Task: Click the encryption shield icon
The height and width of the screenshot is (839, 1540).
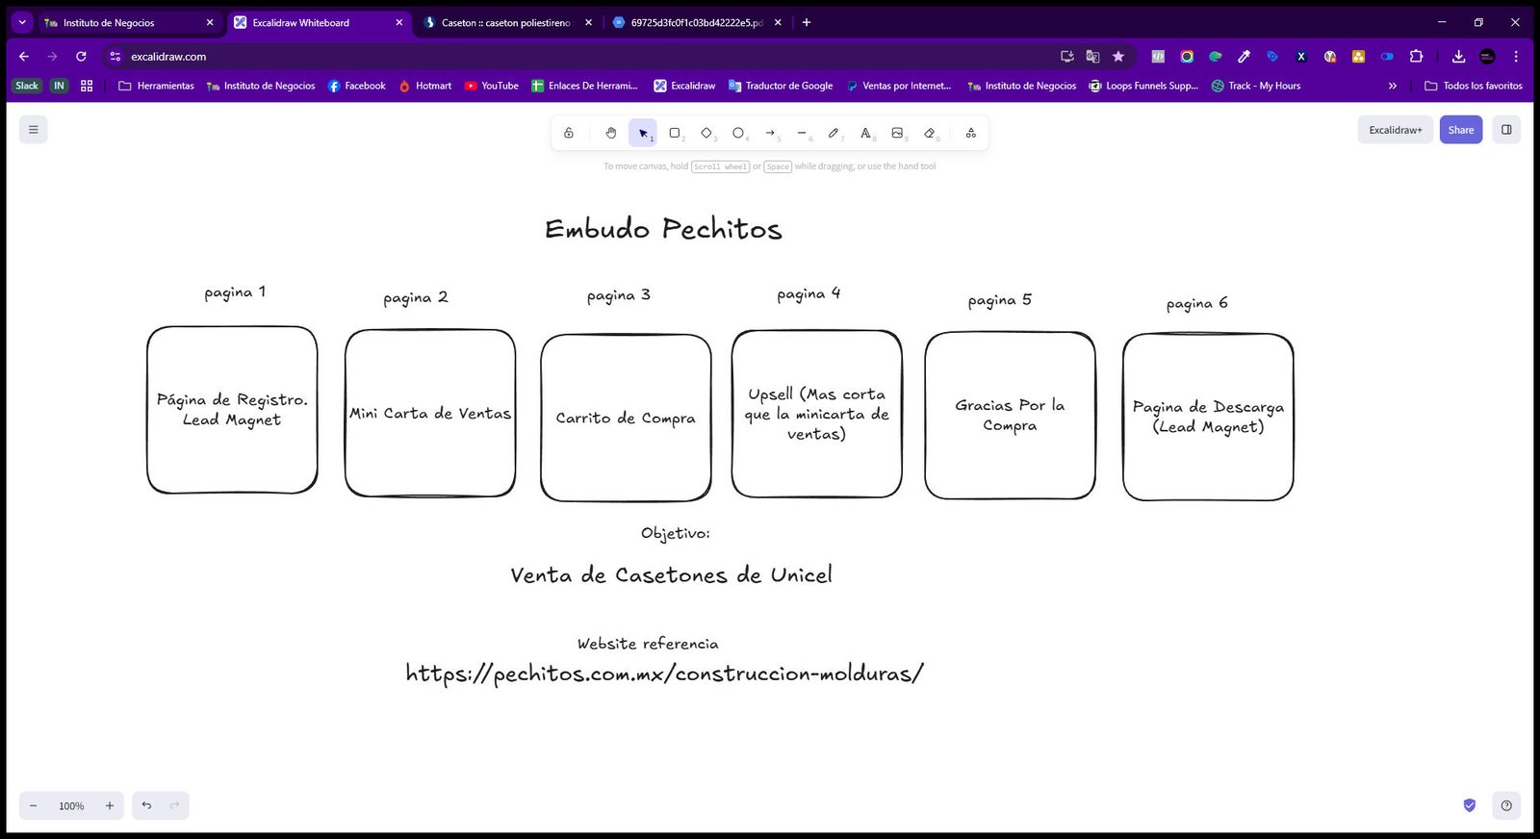Action: pyautogui.click(x=1470, y=805)
